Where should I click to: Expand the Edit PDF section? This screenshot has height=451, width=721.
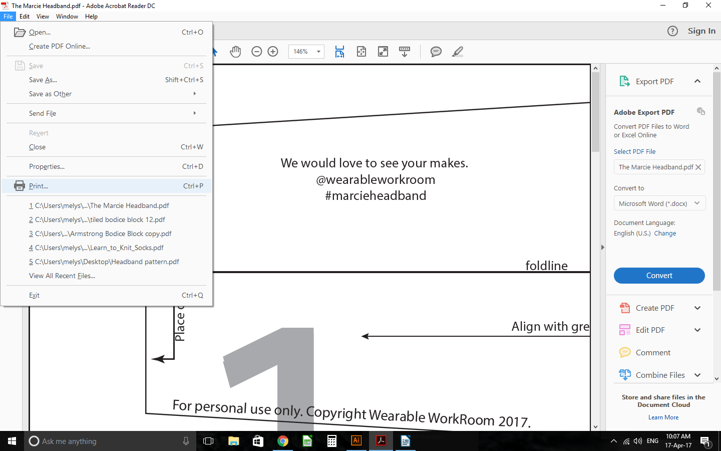697,330
